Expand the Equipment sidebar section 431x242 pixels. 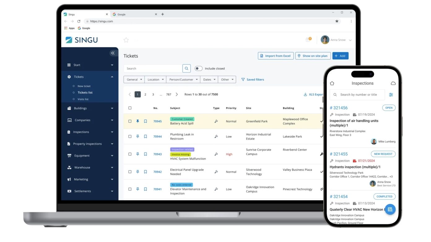(x=90, y=156)
